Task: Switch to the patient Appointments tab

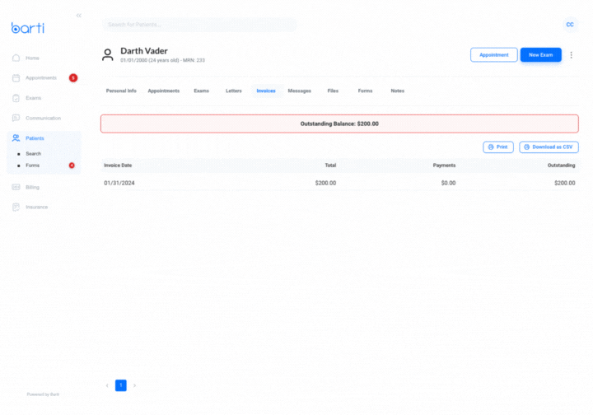Action: pos(163,91)
